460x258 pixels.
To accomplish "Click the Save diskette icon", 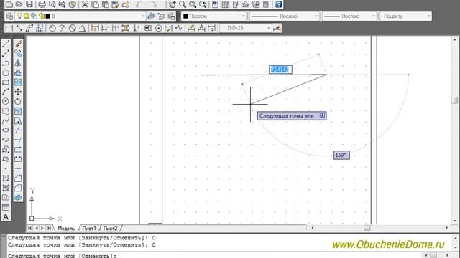I will click(x=29, y=4).
